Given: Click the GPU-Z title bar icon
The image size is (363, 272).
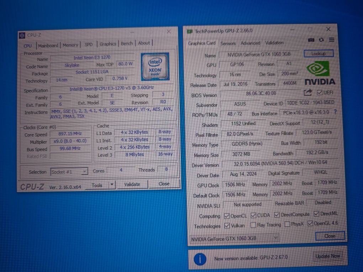Looking at the screenshot, I should 190,31.
